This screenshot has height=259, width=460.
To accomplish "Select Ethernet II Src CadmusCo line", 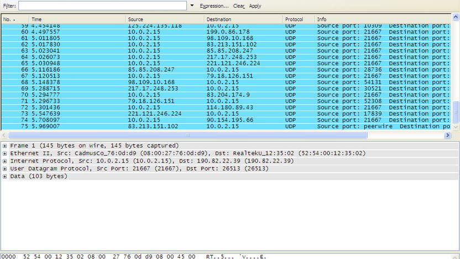I will 233,153.
